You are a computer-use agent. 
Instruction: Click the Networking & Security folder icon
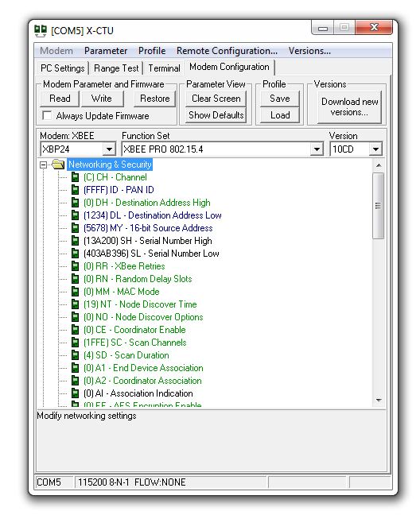point(58,165)
